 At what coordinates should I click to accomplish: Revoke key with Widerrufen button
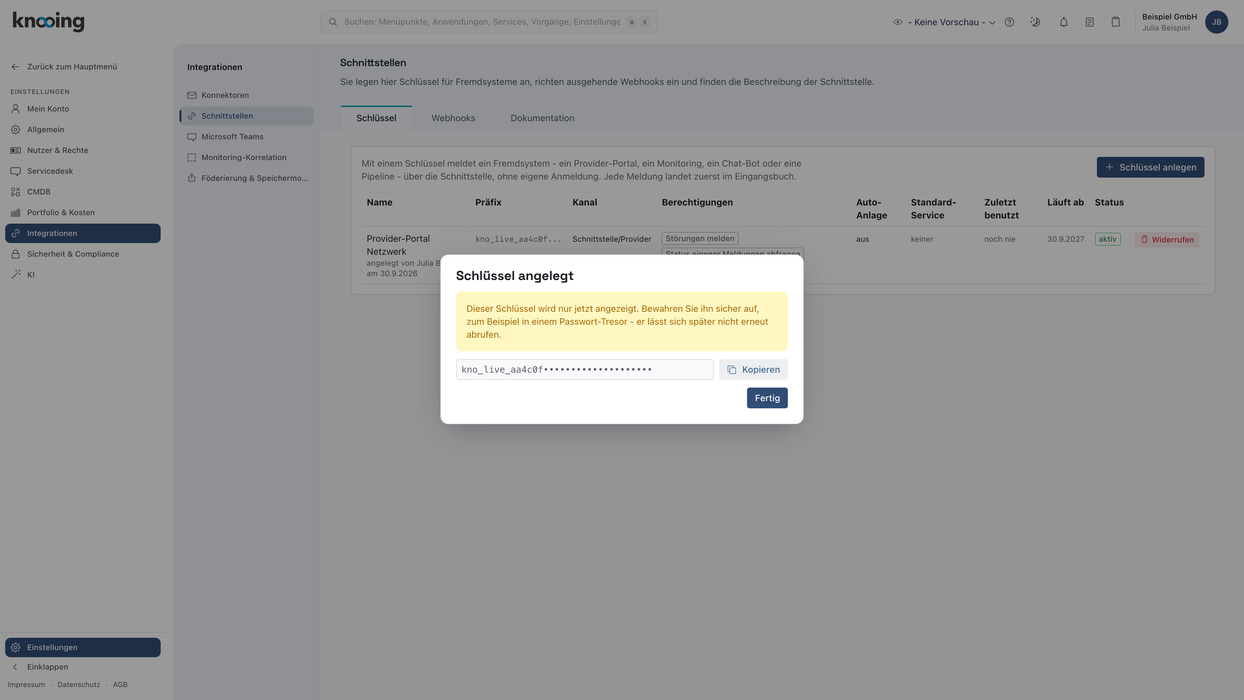[x=1167, y=239]
